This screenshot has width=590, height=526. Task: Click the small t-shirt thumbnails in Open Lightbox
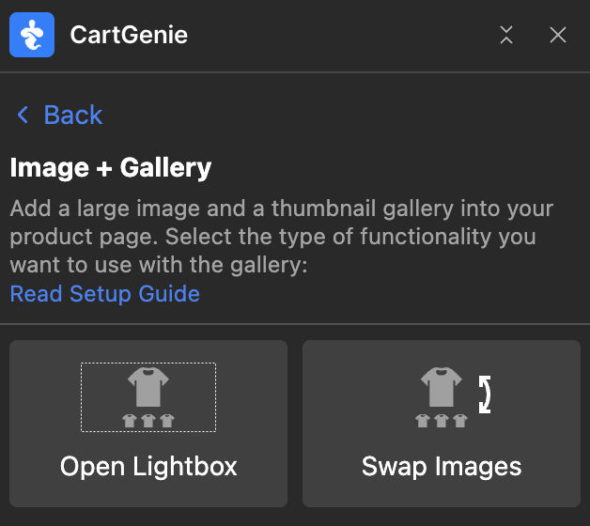148,421
